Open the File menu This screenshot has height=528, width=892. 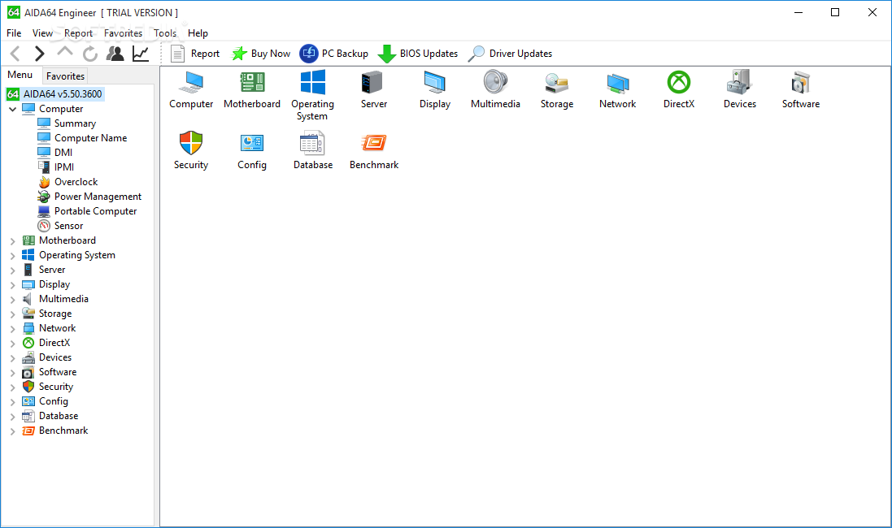click(14, 33)
